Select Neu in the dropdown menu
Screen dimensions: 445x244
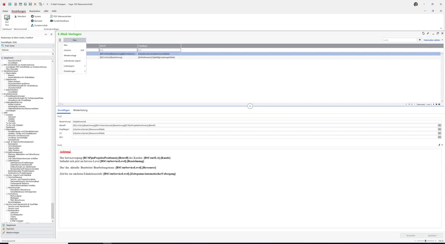click(72, 45)
